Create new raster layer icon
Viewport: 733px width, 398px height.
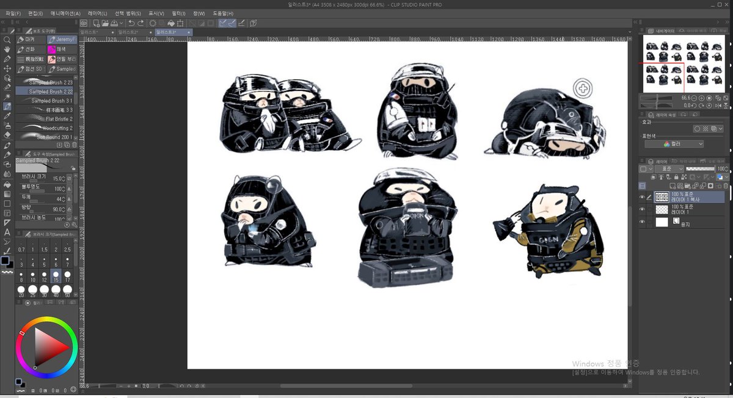coord(672,186)
